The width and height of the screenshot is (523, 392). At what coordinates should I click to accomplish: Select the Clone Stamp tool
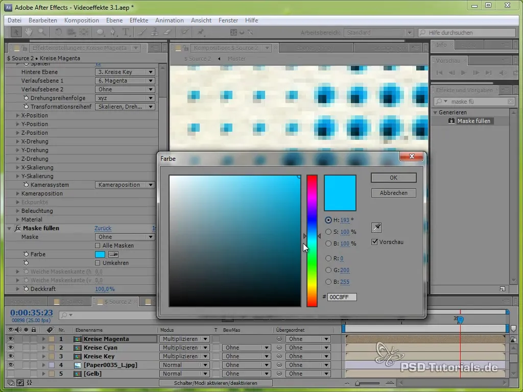click(154, 32)
